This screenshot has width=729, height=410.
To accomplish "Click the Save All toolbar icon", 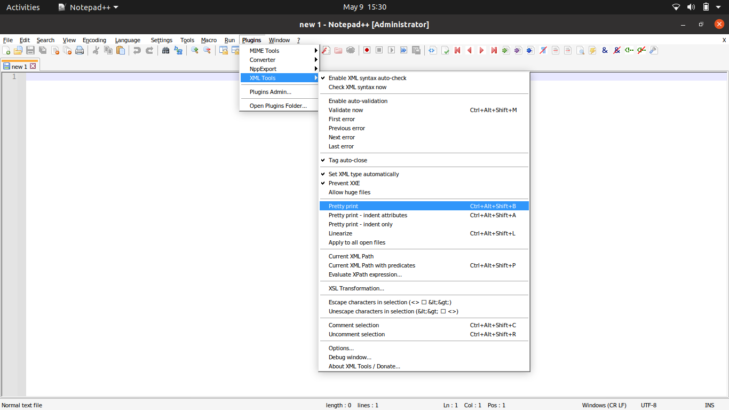I will 43,50.
